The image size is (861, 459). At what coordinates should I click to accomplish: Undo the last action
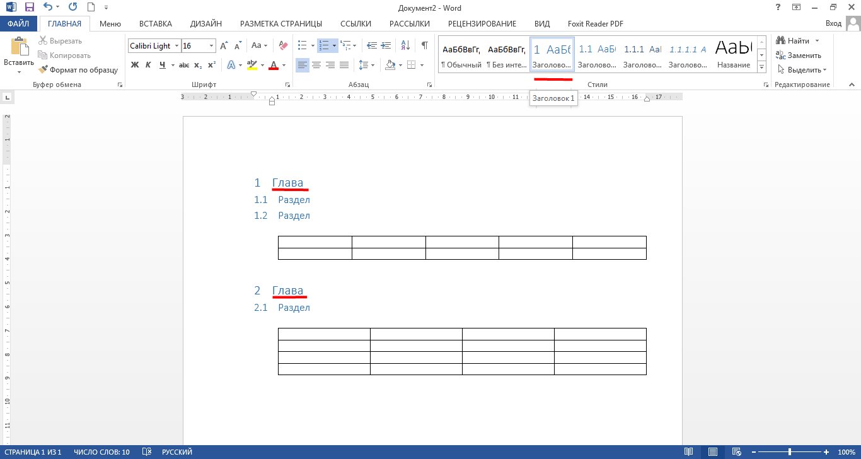point(48,8)
